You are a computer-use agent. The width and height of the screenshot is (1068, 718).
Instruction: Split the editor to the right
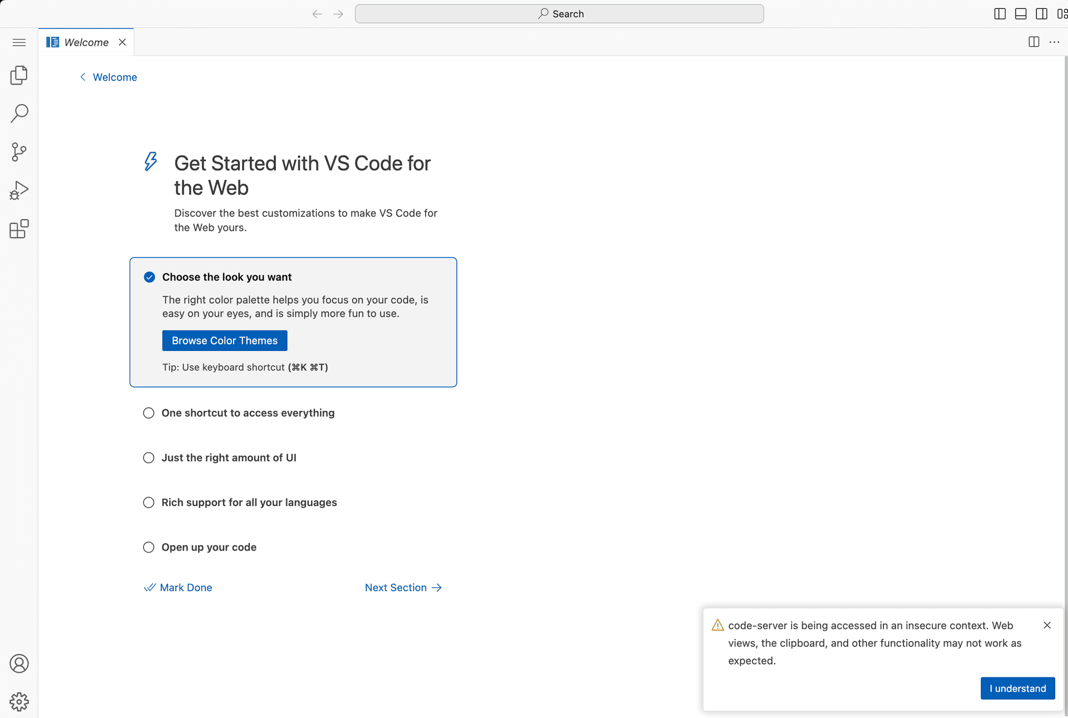pyautogui.click(x=1034, y=42)
